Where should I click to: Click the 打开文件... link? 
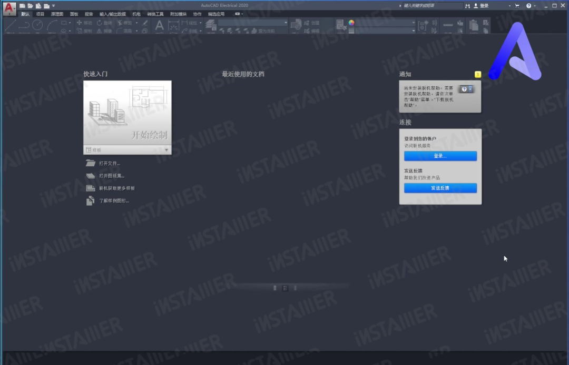click(110, 164)
